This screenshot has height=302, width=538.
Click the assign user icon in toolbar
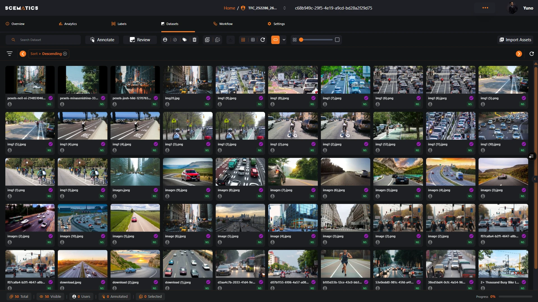(165, 40)
